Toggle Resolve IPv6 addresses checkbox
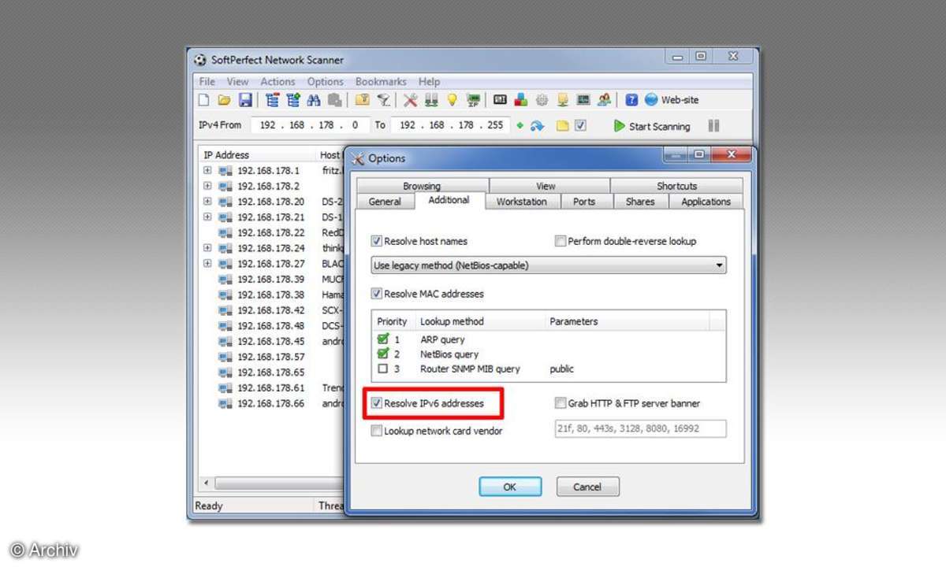The image size is (946, 567). [377, 403]
